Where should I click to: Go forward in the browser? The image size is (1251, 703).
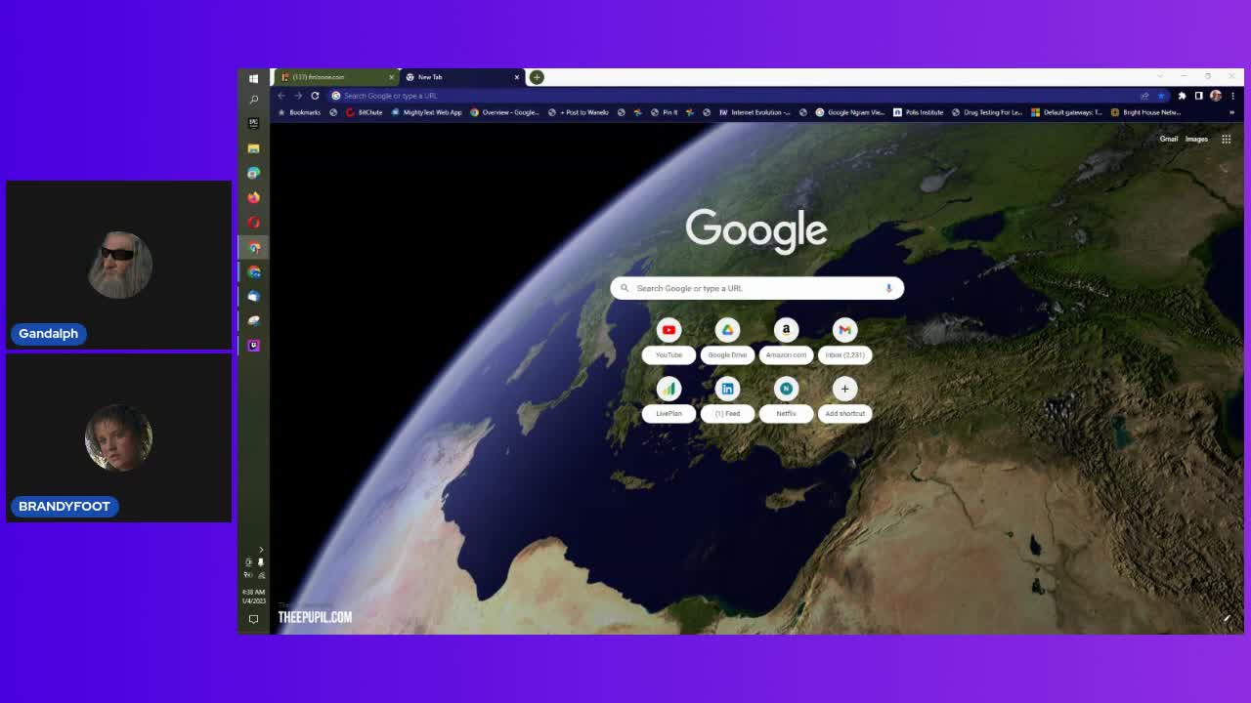pyautogui.click(x=298, y=96)
